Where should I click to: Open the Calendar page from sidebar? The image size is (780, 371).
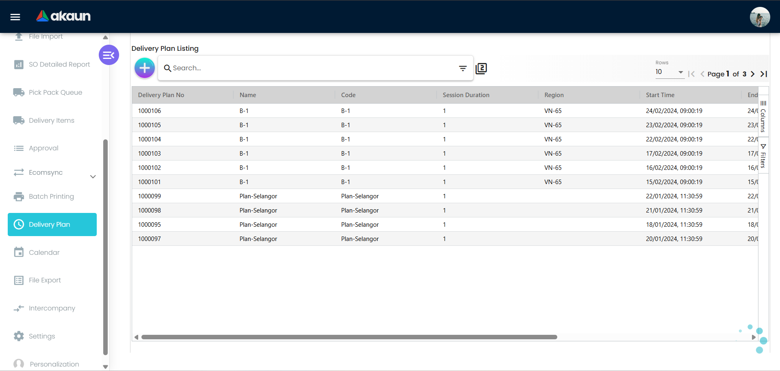coord(44,253)
